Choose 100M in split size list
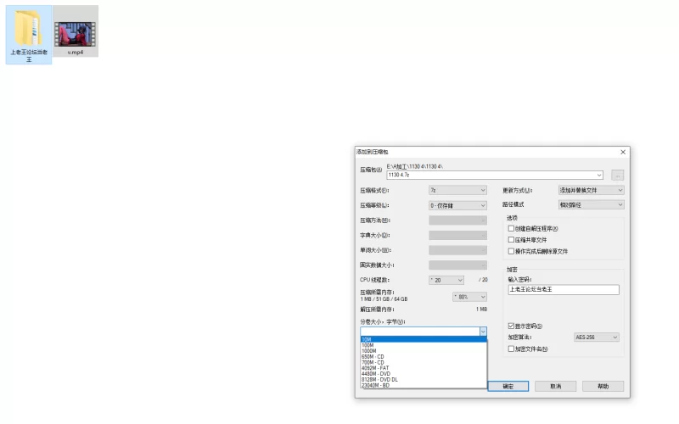This screenshot has height=424, width=679. 424,345
